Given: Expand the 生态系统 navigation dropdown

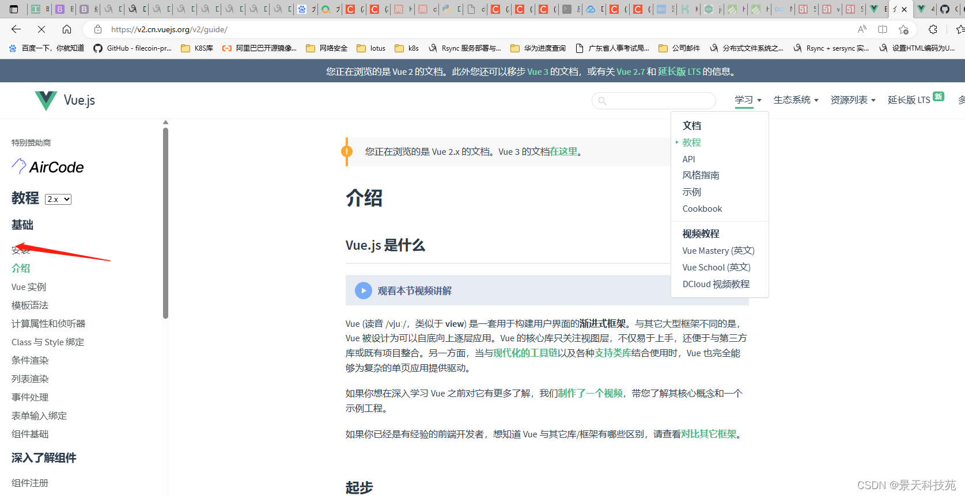Looking at the screenshot, I should tap(796, 100).
